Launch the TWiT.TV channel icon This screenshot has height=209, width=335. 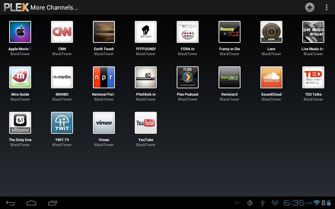coord(62,123)
